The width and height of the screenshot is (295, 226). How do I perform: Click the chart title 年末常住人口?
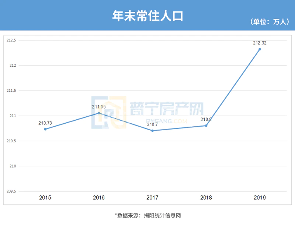(147, 15)
